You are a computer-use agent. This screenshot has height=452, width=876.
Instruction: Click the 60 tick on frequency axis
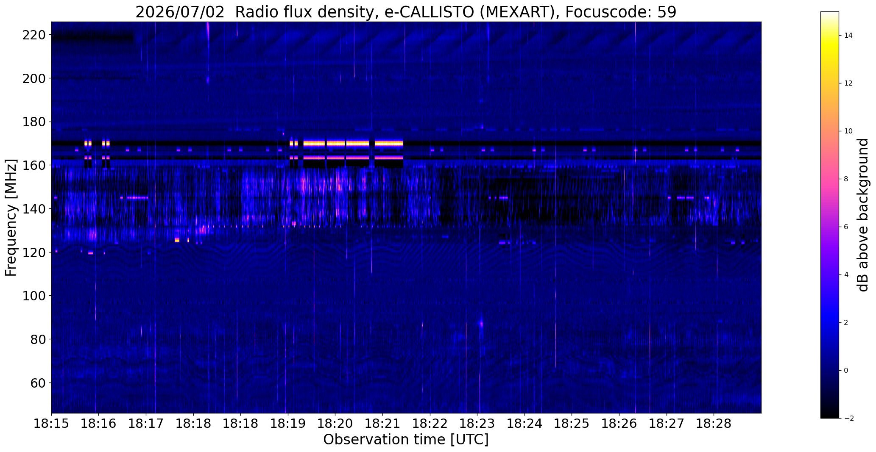coord(37,383)
